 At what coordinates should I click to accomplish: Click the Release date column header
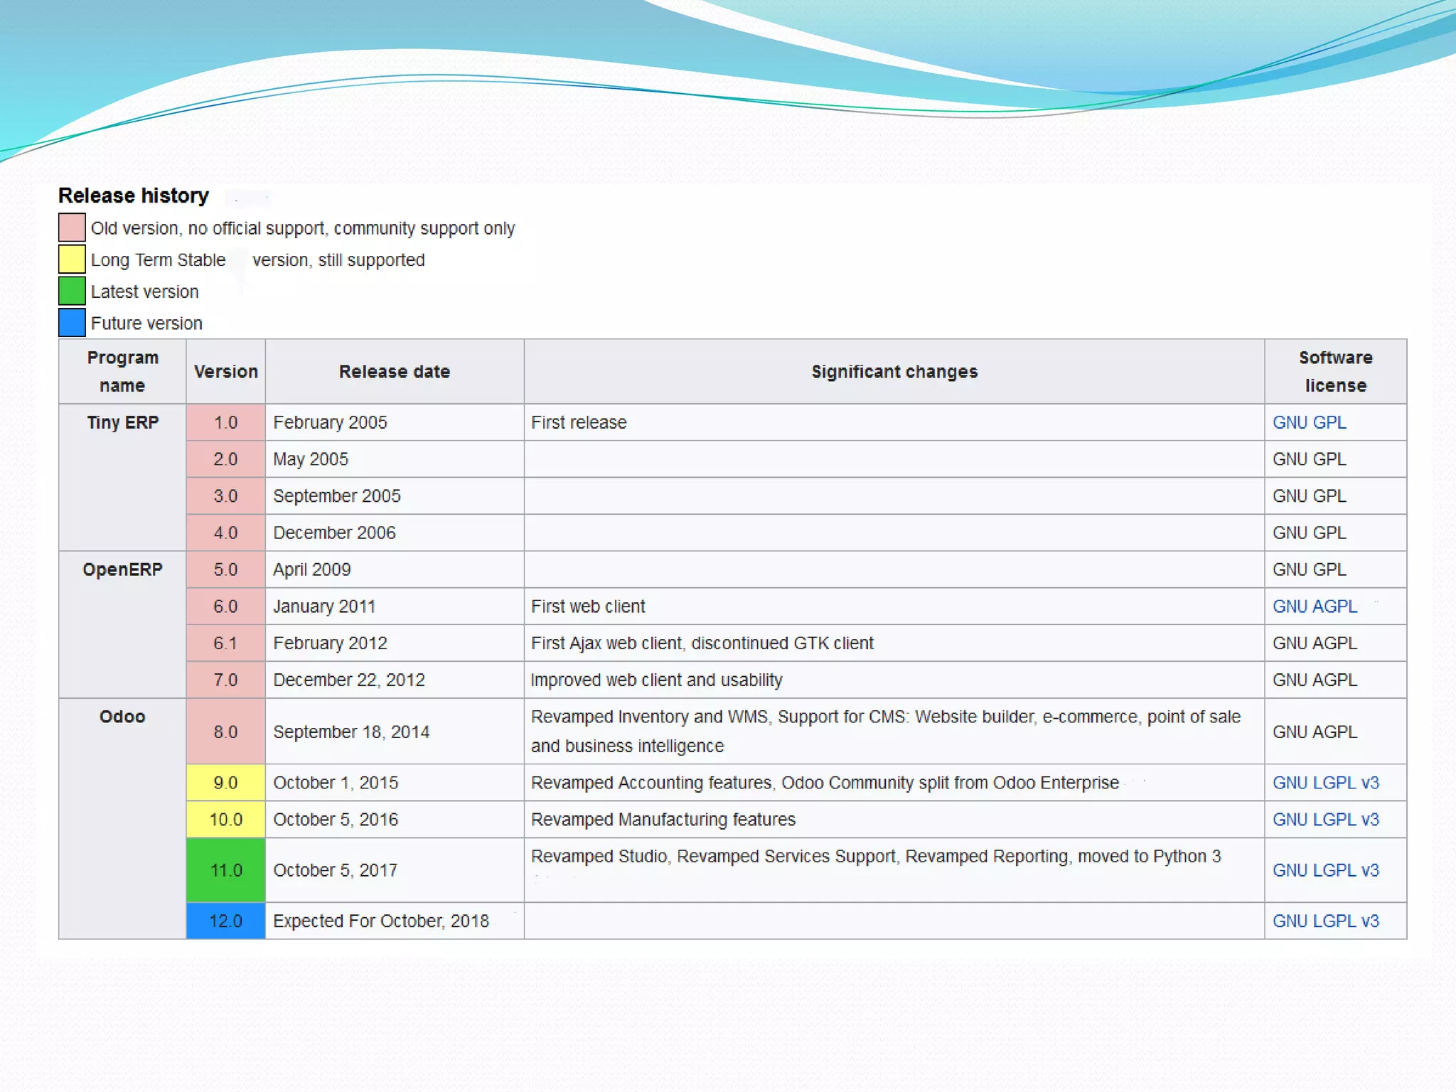click(394, 372)
